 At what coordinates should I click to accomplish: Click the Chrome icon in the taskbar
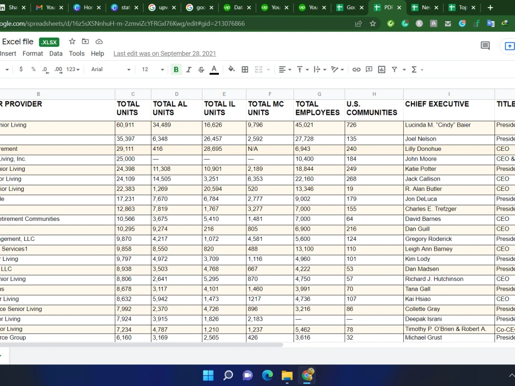(x=307, y=375)
